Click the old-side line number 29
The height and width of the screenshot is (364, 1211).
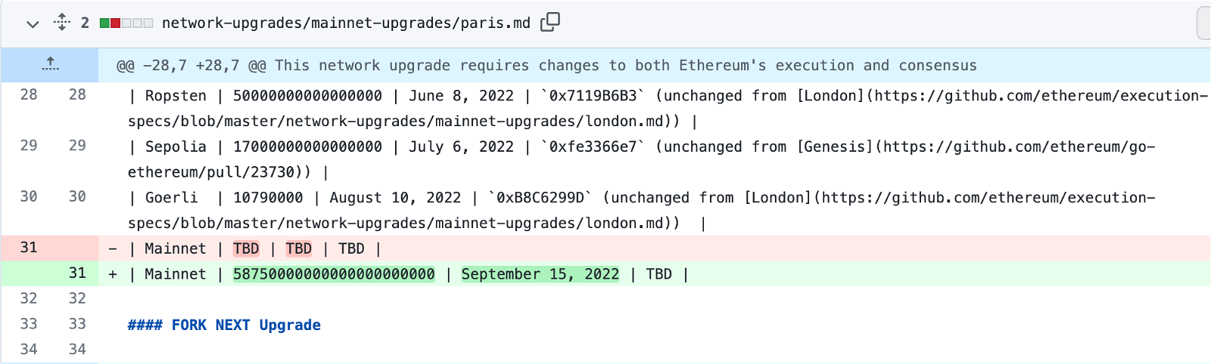tap(29, 146)
